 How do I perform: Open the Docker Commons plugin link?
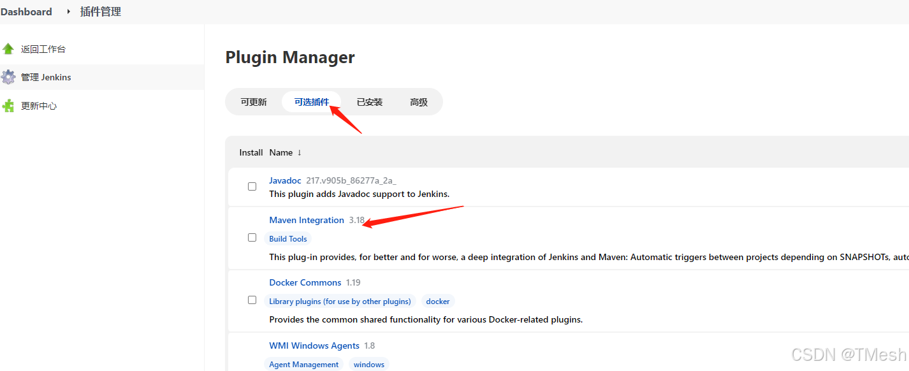tap(305, 282)
